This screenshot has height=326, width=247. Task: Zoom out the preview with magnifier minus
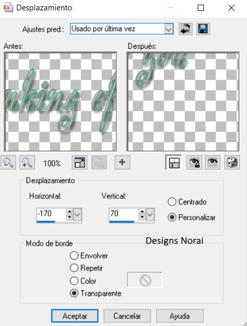tap(8, 162)
